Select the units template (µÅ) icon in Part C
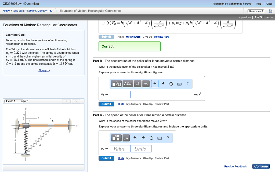 click(x=126, y=138)
